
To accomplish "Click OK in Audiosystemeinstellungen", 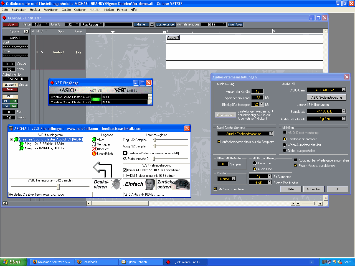I will [338, 189].
